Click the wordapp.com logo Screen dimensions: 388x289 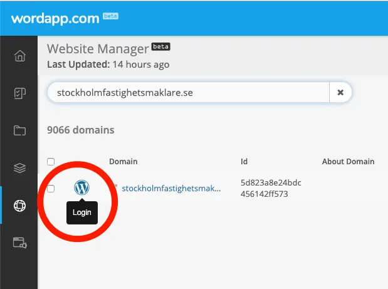click(x=55, y=19)
